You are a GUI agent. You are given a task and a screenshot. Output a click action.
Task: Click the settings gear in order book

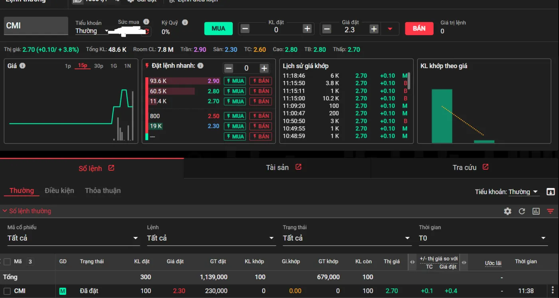507,211
